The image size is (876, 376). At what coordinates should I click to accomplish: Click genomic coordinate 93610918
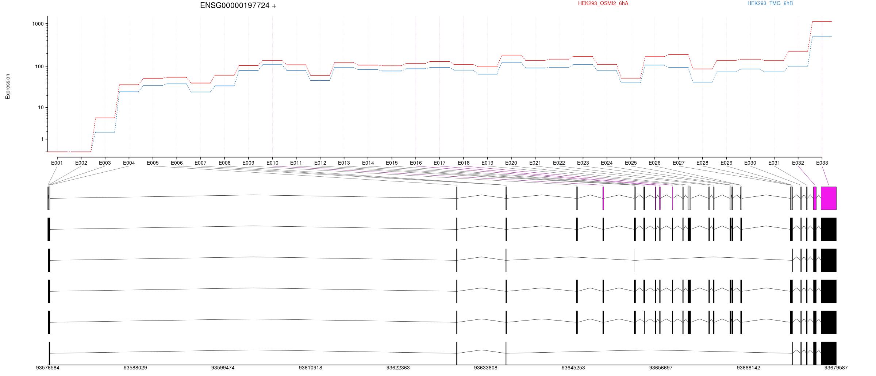coord(311,368)
